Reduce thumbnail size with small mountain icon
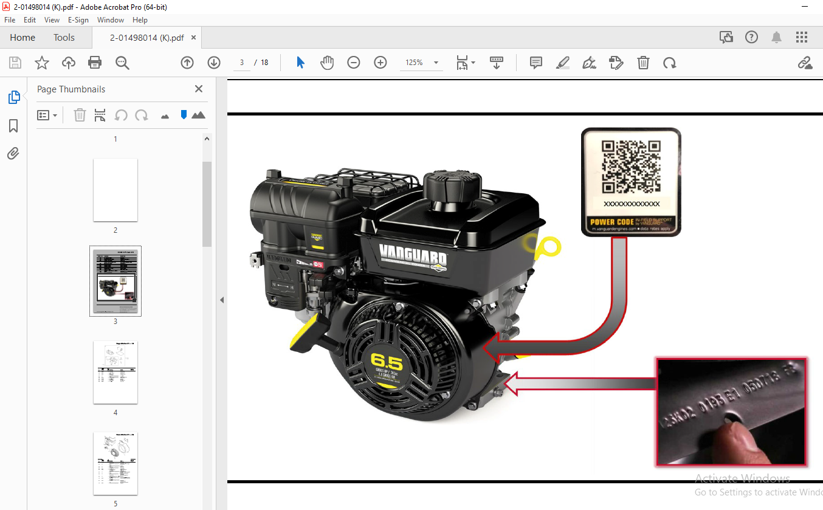Viewport: 823px width, 510px height. 165,116
